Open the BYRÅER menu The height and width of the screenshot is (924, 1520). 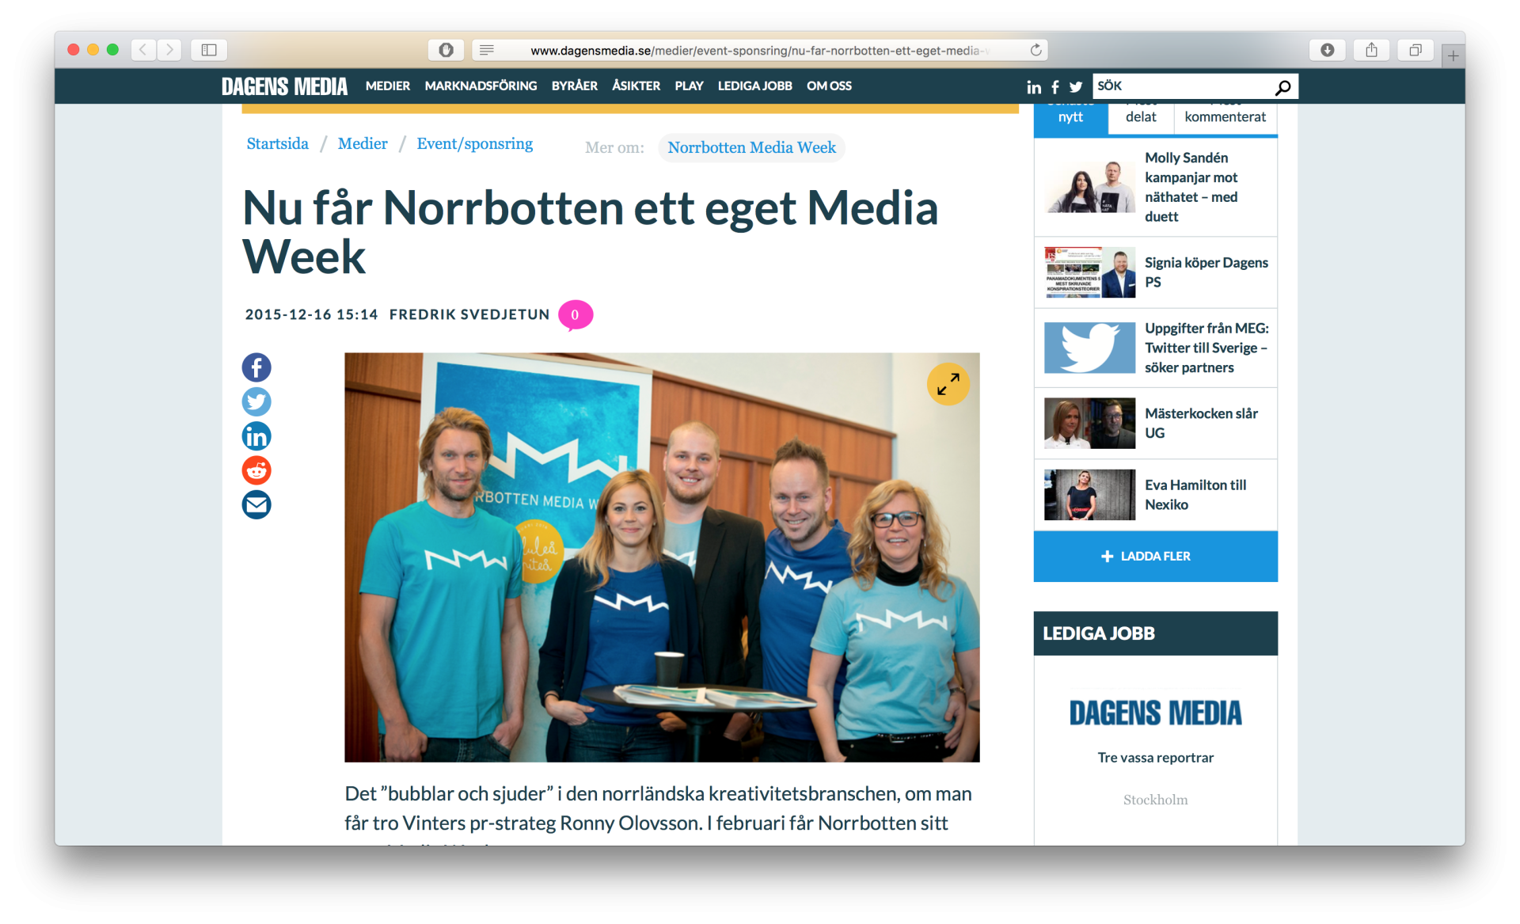[x=575, y=86]
